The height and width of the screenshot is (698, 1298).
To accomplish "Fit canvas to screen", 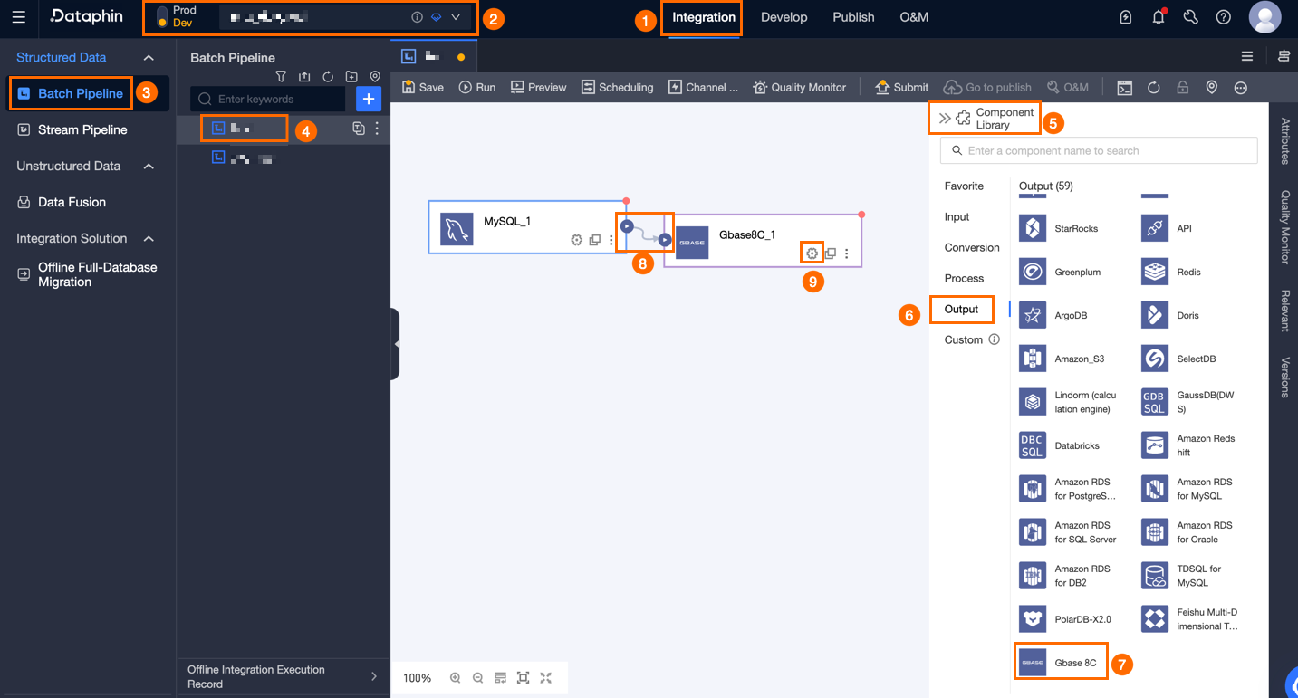I will [523, 678].
